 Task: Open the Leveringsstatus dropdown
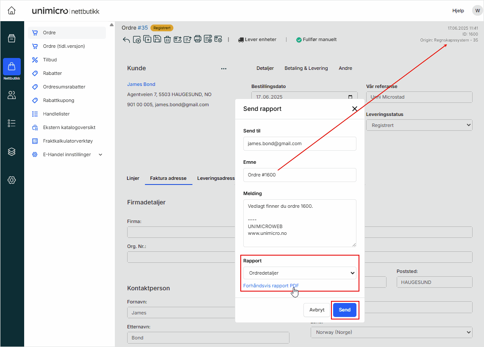tap(419, 125)
